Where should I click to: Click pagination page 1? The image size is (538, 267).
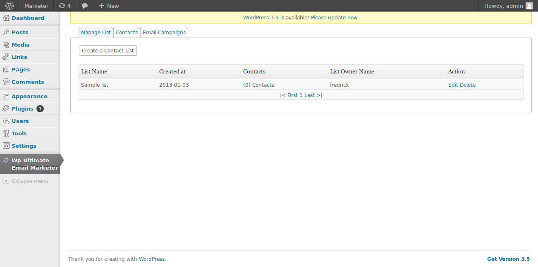click(x=301, y=95)
